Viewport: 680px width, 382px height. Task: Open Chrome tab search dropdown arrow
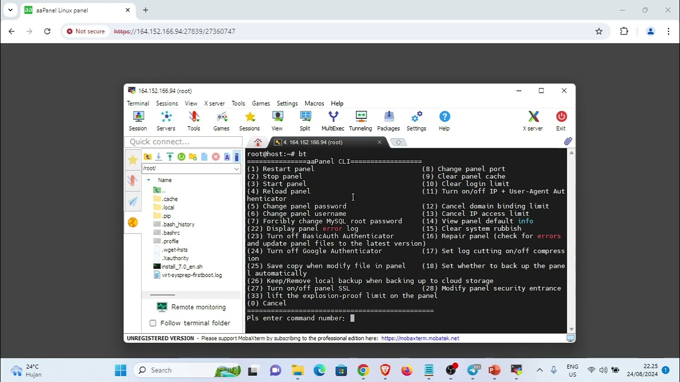coord(10,10)
